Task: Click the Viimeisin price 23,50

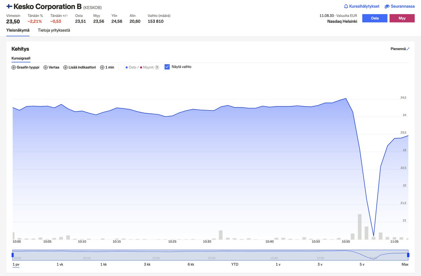Action: pos(13,21)
